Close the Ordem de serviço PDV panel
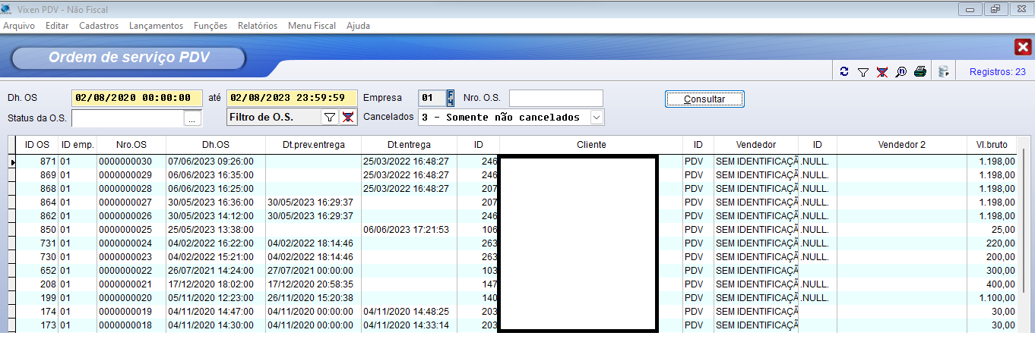Viewport: 1035px width, 339px height. coord(1022,48)
